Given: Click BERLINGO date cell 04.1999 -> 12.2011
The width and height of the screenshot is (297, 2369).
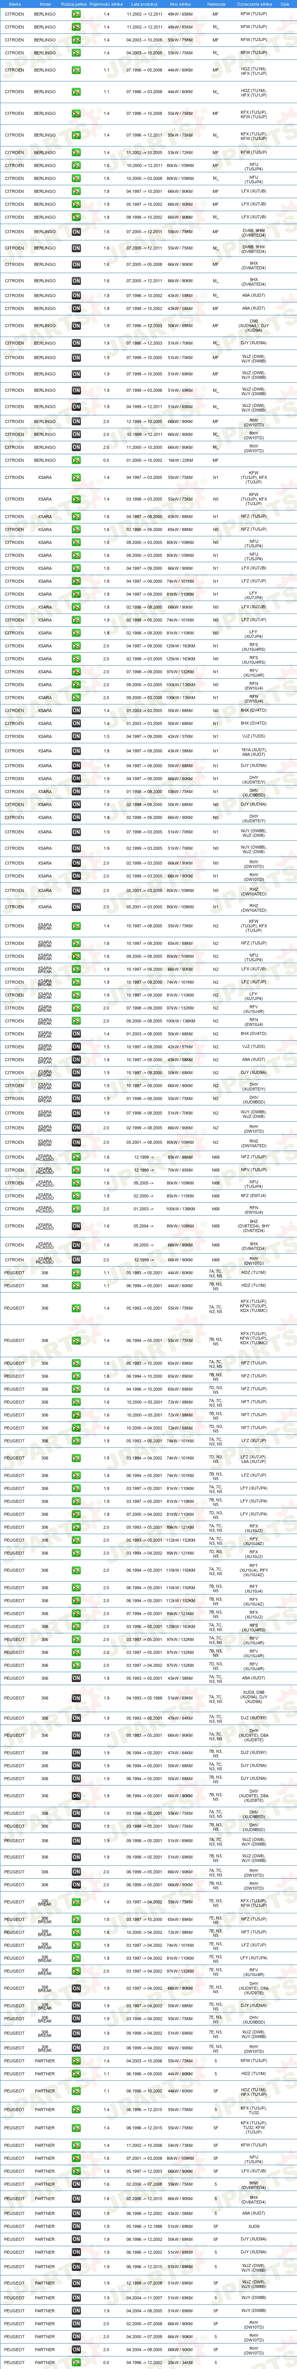Looking at the screenshot, I should tap(144, 407).
